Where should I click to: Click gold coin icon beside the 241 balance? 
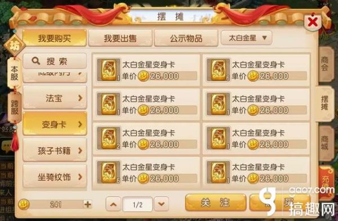click(x=24, y=204)
